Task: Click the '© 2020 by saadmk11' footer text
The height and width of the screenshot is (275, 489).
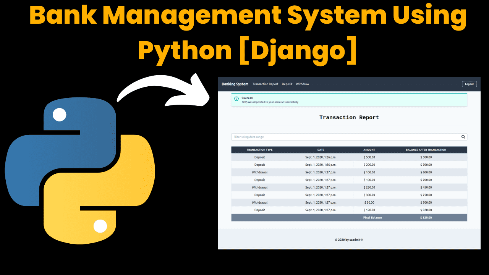Action: click(x=349, y=240)
